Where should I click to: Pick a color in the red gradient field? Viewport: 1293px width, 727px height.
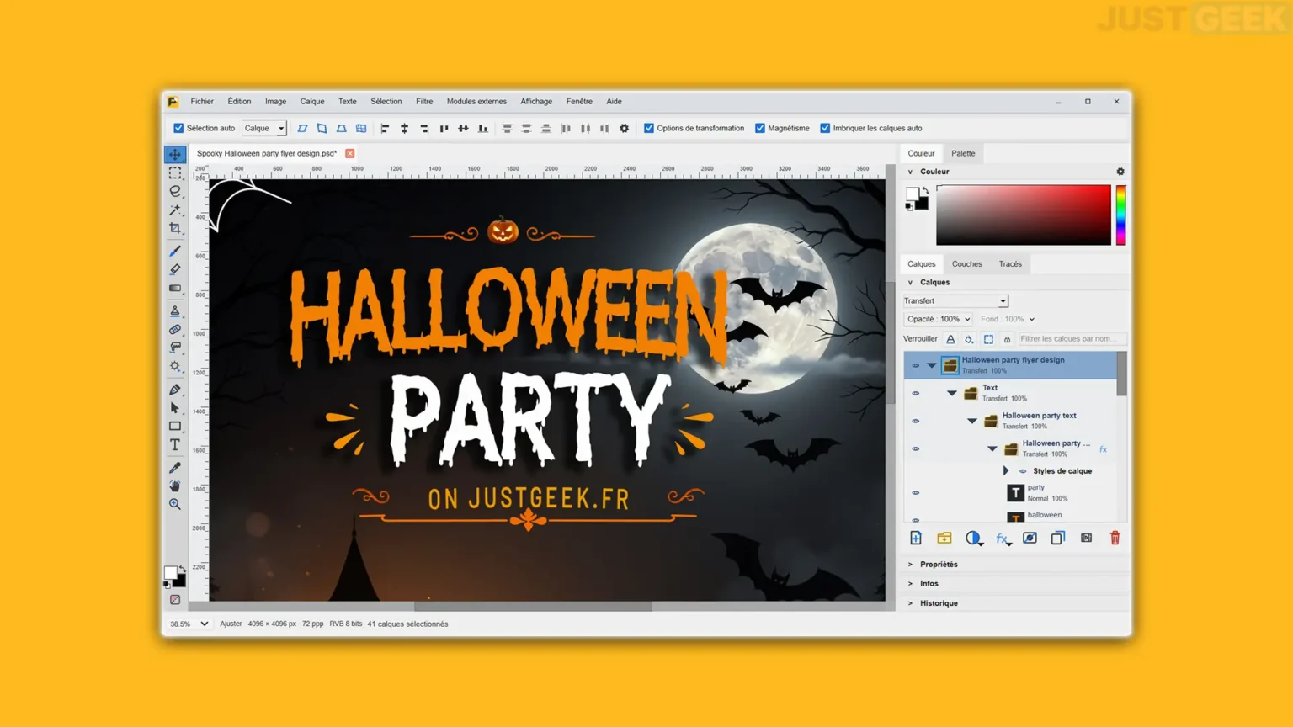tap(1024, 215)
